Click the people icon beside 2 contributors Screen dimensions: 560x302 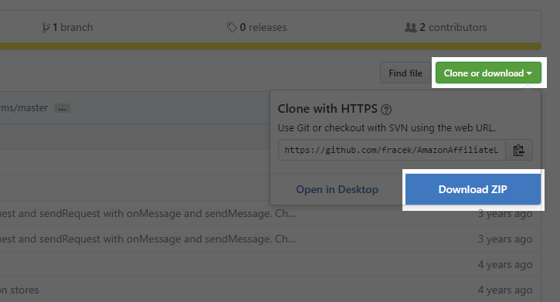pyautogui.click(x=410, y=28)
